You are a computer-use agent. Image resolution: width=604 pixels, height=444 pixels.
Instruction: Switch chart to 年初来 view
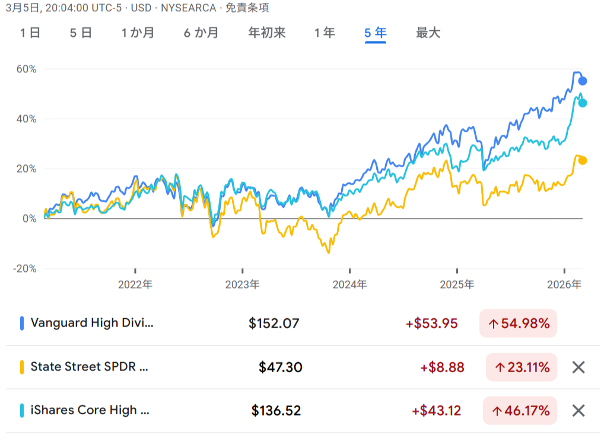click(x=267, y=33)
